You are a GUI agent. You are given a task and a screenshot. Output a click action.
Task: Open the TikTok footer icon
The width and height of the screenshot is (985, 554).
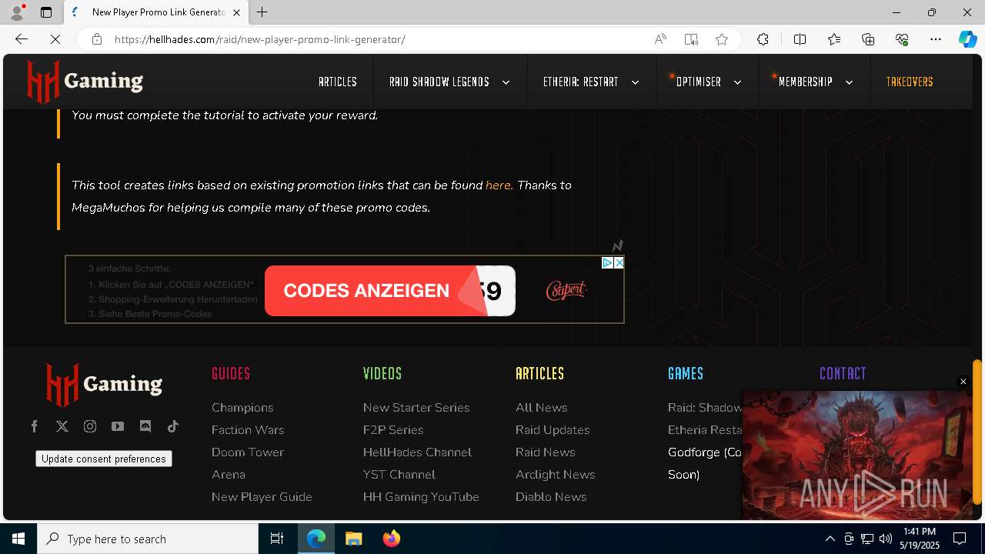pos(173,426)
